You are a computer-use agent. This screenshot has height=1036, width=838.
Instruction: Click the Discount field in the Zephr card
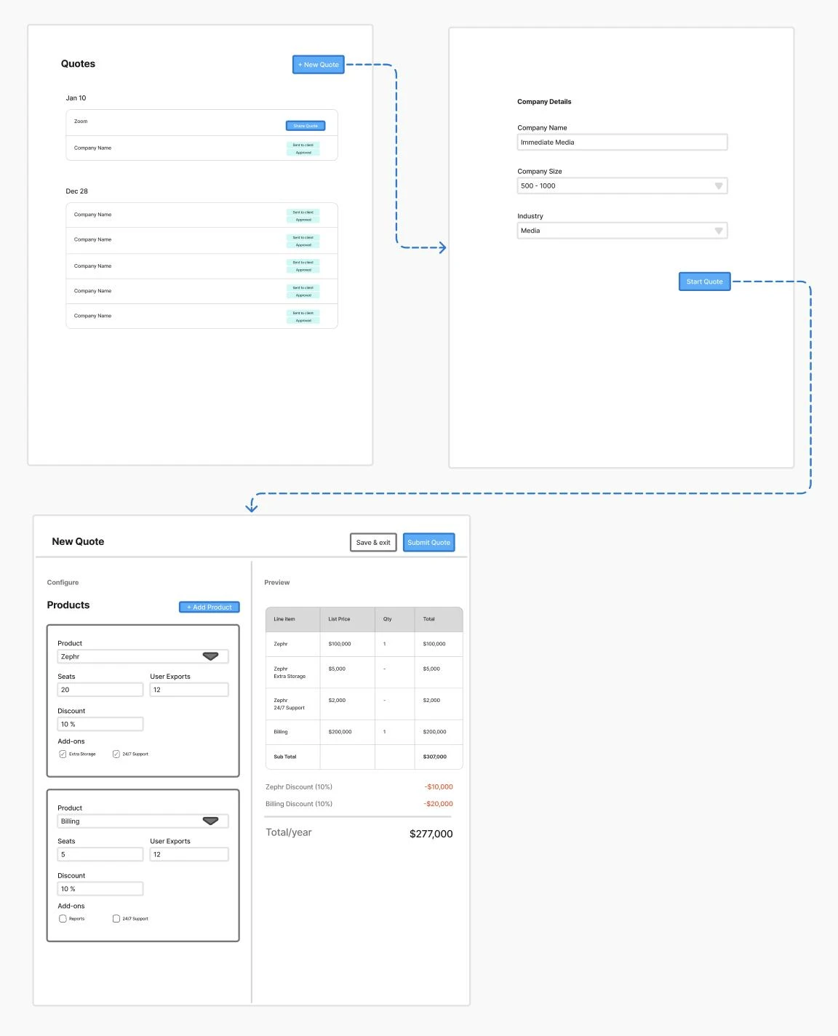point(100,725)
